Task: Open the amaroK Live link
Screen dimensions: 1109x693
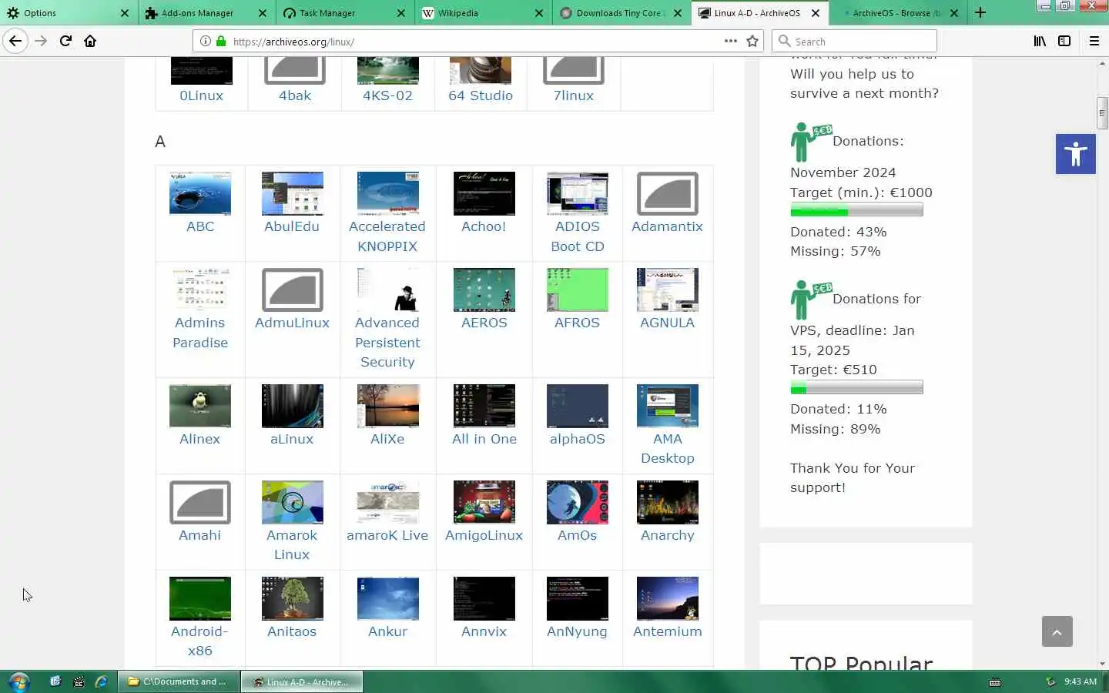Action: 387,535
